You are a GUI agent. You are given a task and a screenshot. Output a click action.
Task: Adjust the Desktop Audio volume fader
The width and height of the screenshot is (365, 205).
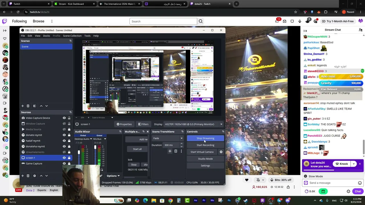point(79,153)
